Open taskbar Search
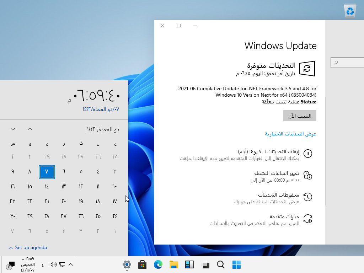364x273 pixels. point(220,264)
